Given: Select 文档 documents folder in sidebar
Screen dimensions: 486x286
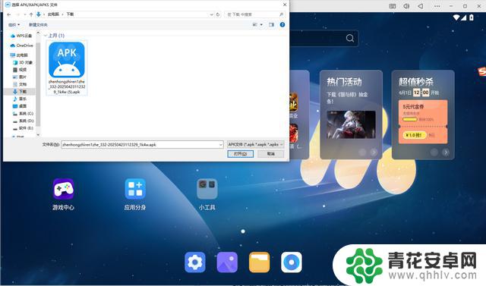Looking at the screenshot, I should [x=20, y=84].
